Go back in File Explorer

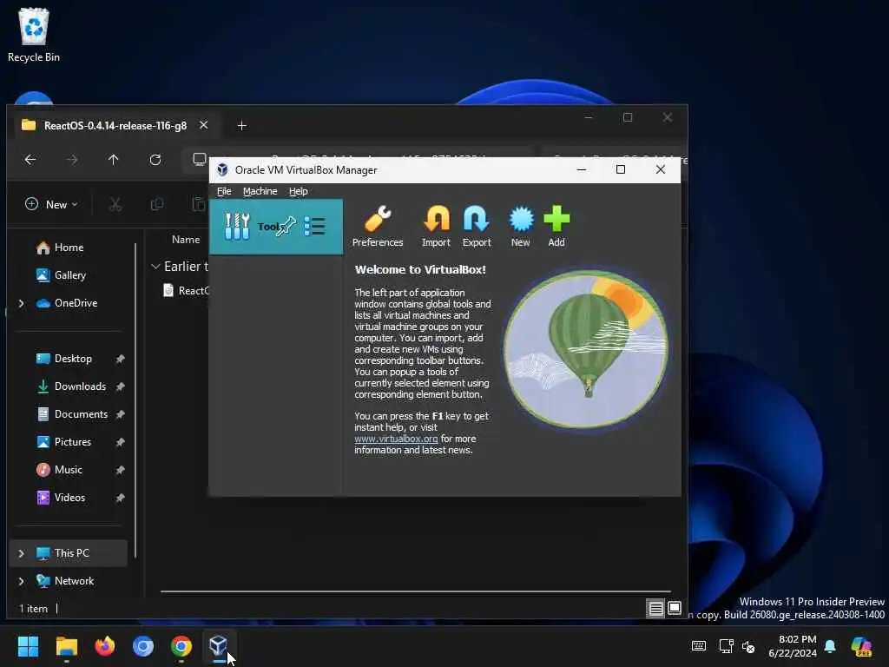[x=30, y=160]
